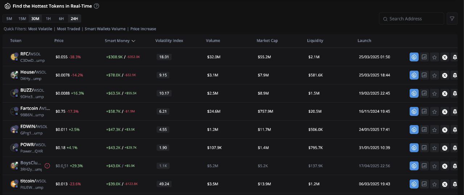Screen dimensions: 464x195
Task: Open the filter funnel icon
Action: coord(452,19)
